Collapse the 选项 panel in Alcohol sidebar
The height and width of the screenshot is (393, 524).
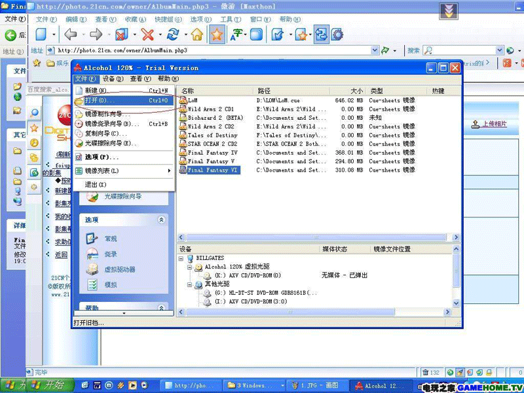click(161, 219)
